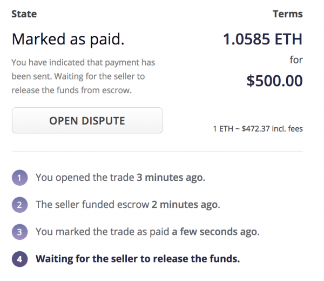This screenshot has width=324, height=281.
Task: Click the State section label
Action: (x=24, y=14)
